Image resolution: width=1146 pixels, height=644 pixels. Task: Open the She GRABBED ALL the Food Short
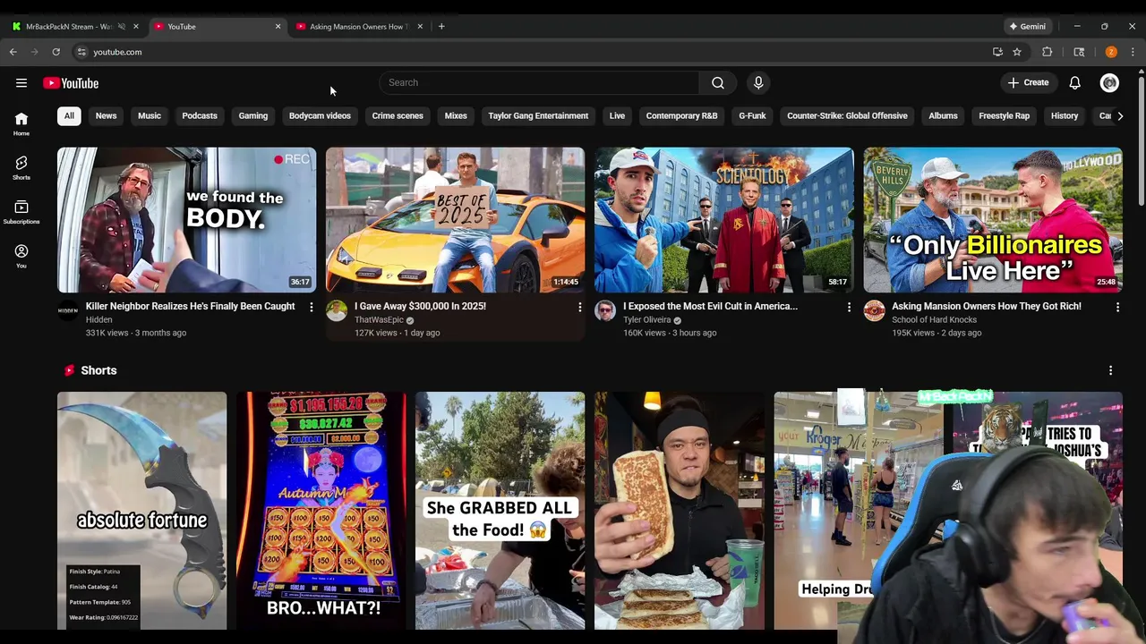pyautogui.click(x=500, y=511)
